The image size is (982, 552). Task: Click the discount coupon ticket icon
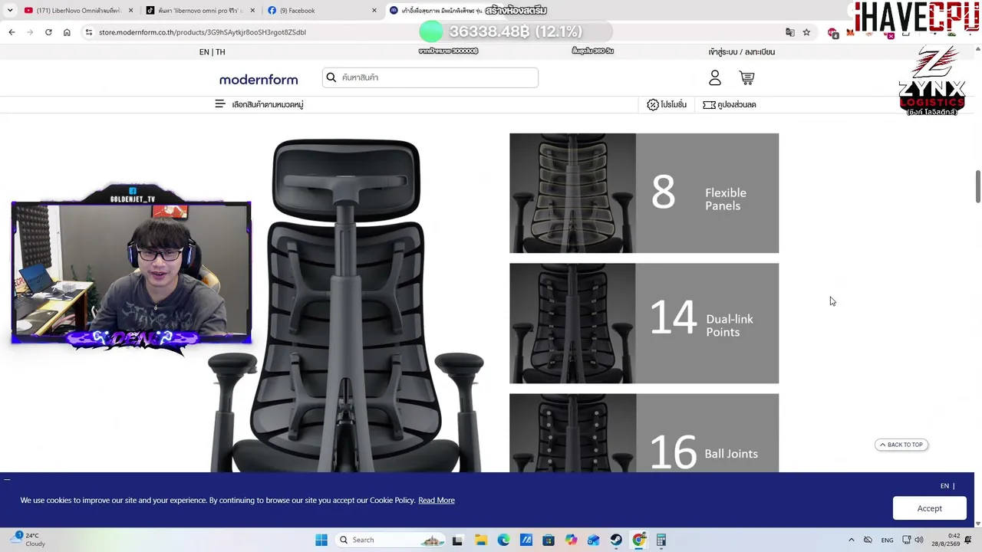point(709,104)
